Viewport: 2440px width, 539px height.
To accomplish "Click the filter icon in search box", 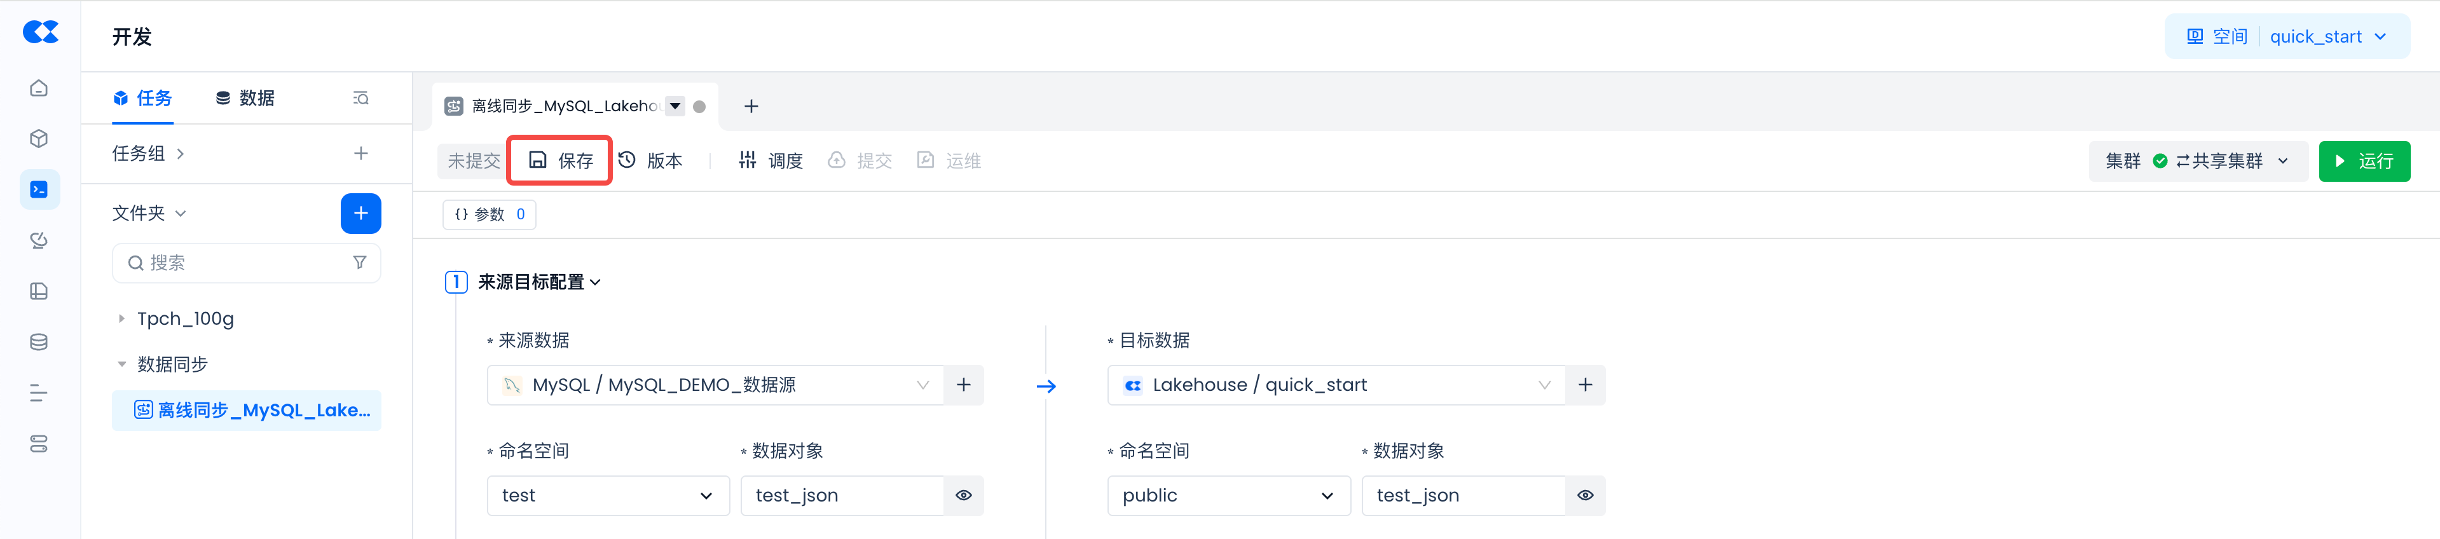I will (360, 263).
